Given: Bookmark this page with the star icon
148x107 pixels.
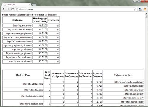Looking at the screenshot, I should pyautogui.click(x=135, y=9).
